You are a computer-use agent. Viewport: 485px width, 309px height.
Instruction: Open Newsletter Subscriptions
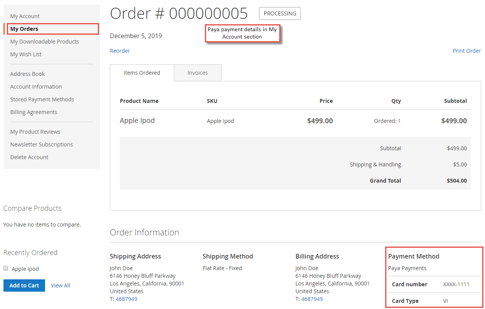pyautogui.click(x=42, y=144)
